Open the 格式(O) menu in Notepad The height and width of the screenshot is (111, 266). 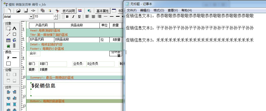pyautogui.click(x=159, y=10)
